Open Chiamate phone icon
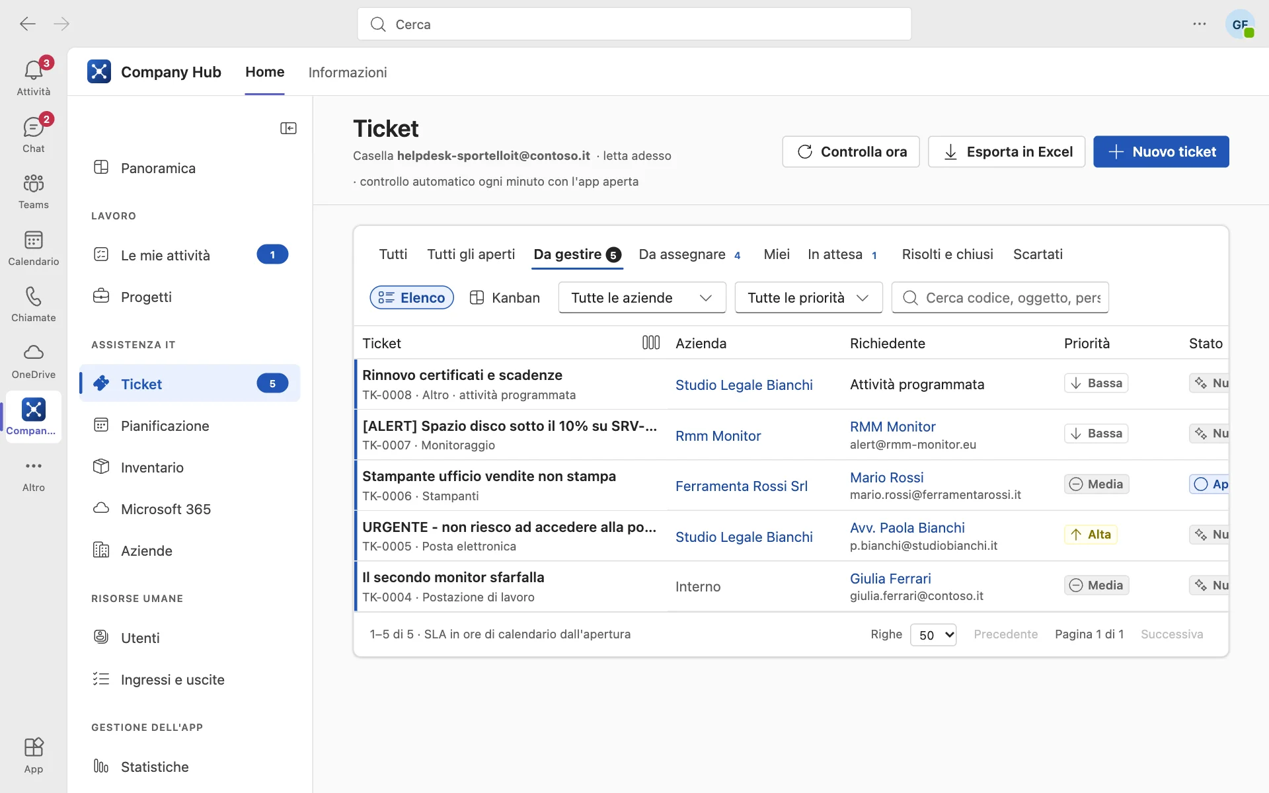Viewport: 1269px width, 793px height. (34, 303)
